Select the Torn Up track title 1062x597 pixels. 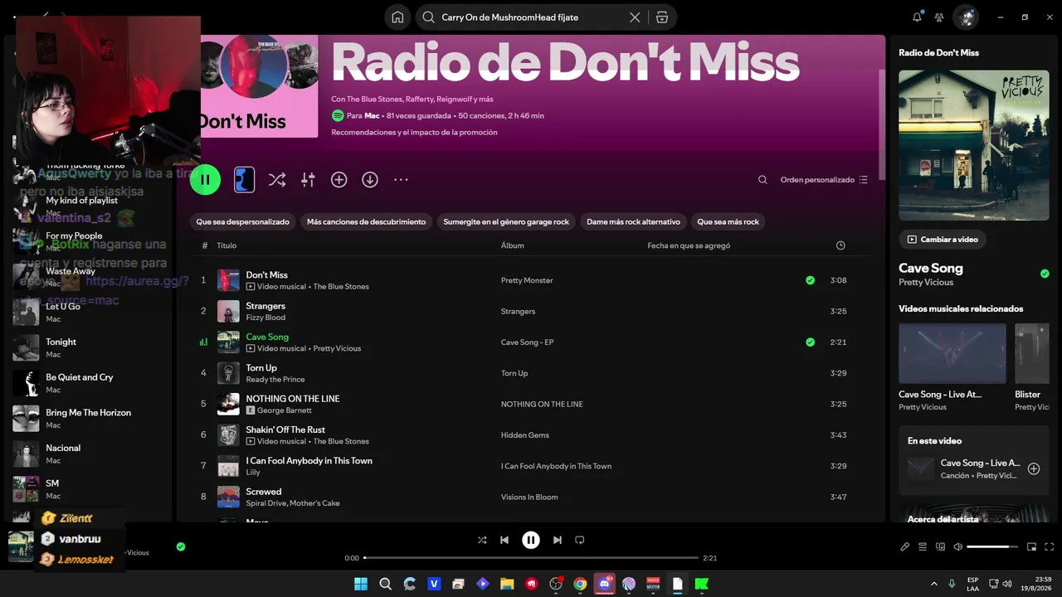click(261, 368)
